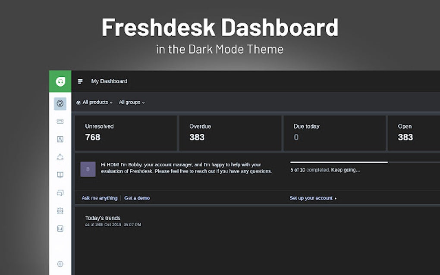Select the Bots icon in the sidebar
Image resolution: width=440 pixels, height=275 pixels.
(60, 210)
